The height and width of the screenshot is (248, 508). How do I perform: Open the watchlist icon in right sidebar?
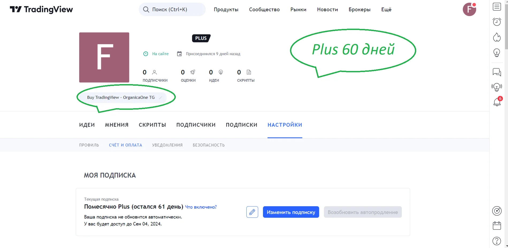(497, 7)
